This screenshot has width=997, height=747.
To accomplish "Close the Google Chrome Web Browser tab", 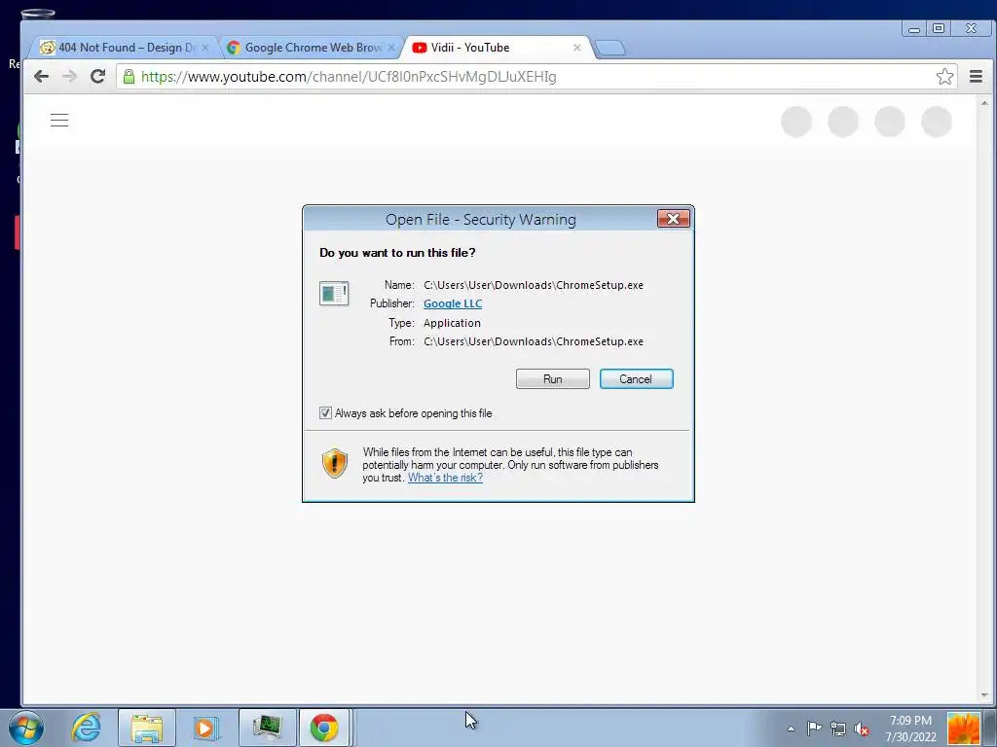I will (x=391, y=48).
